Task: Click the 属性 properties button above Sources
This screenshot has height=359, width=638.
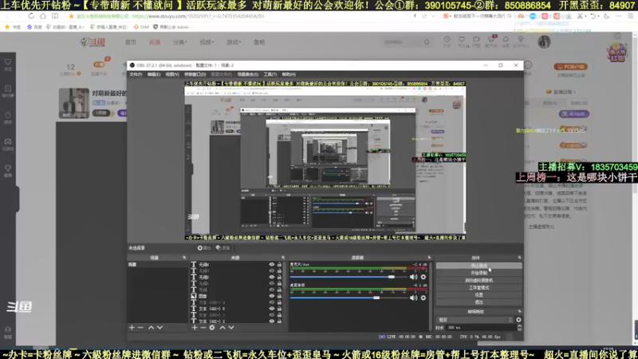Action: point(204,248)
